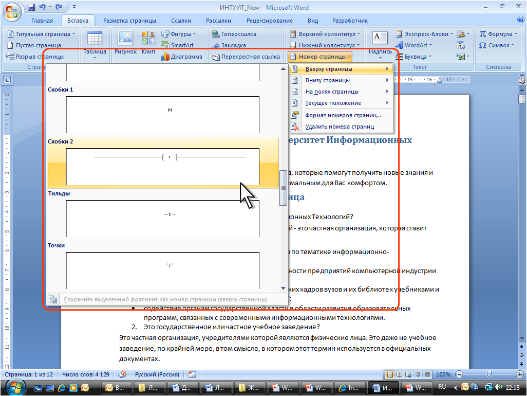Choose На полях страницы submenu

click(341, 92)
